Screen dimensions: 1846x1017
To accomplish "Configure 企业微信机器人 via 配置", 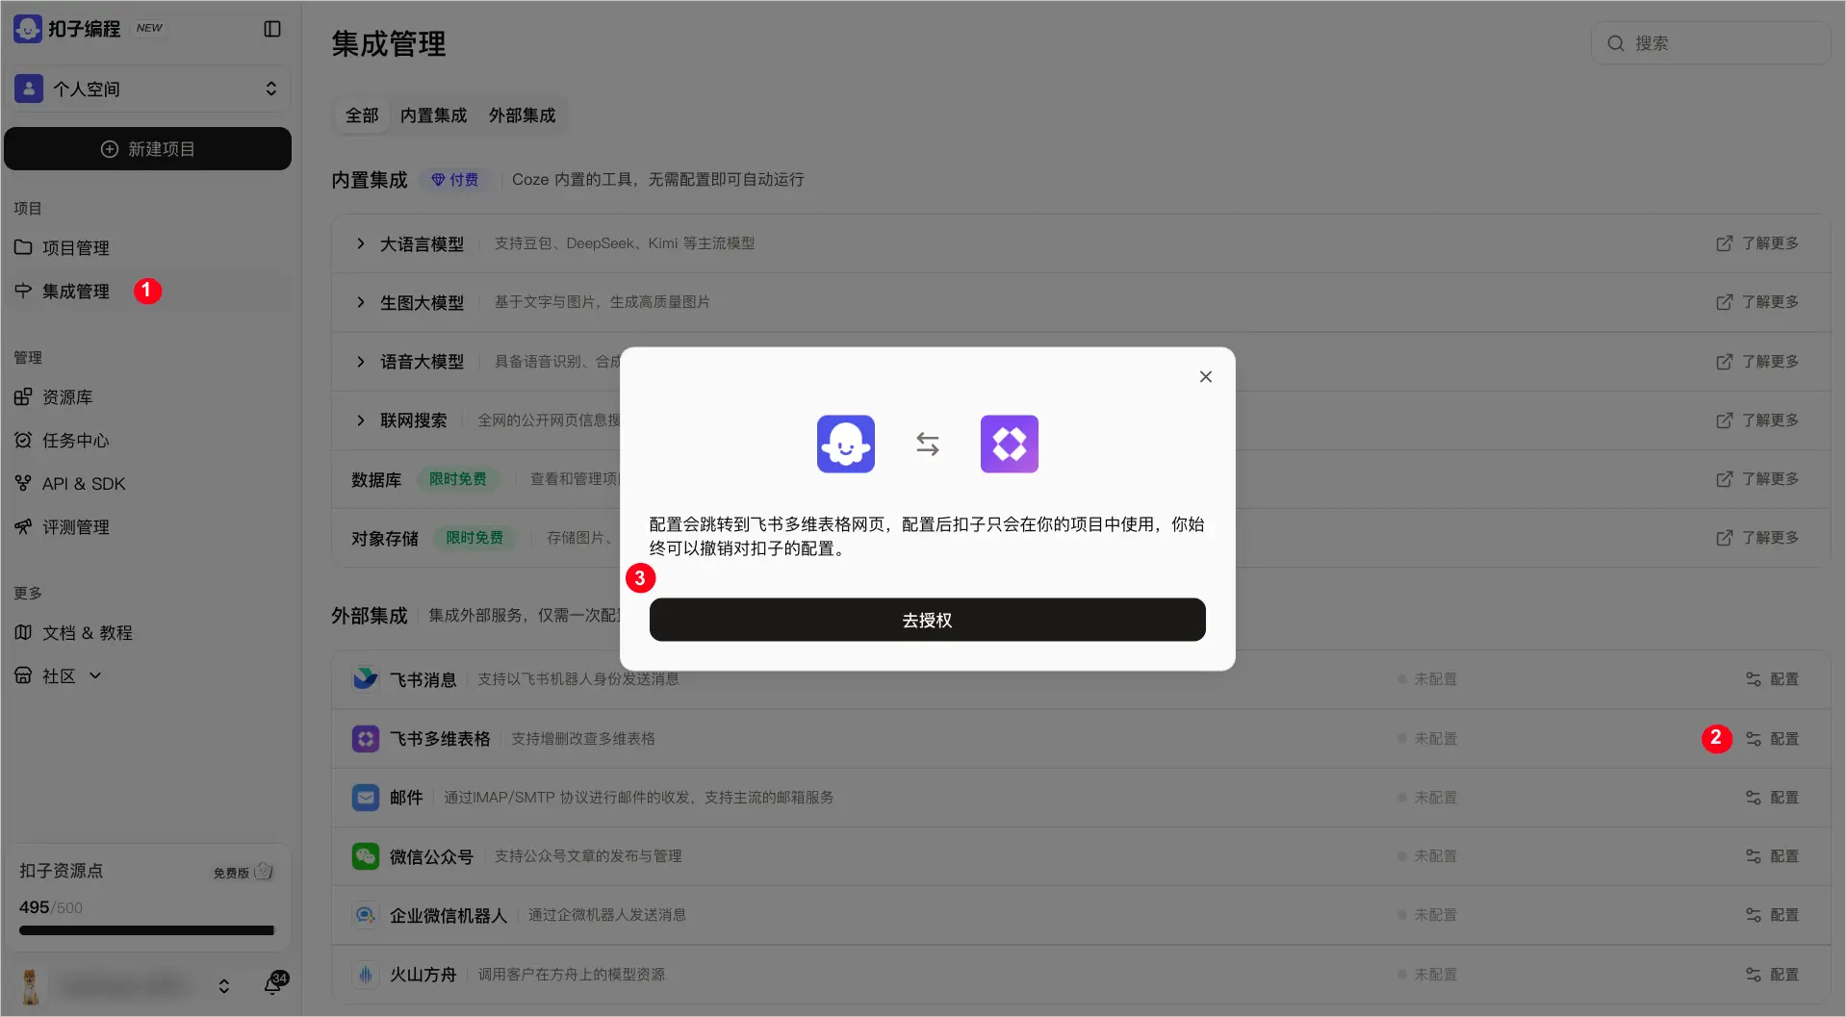I will (x=1772, y=915).
